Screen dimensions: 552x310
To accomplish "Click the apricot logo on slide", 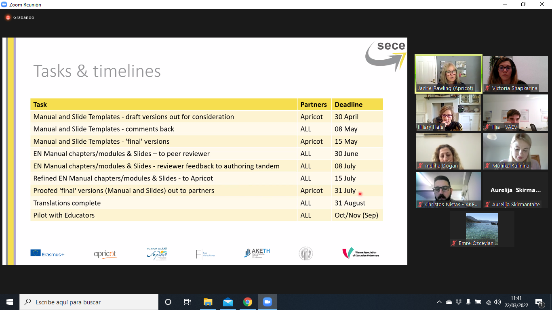I will [105, 254].
